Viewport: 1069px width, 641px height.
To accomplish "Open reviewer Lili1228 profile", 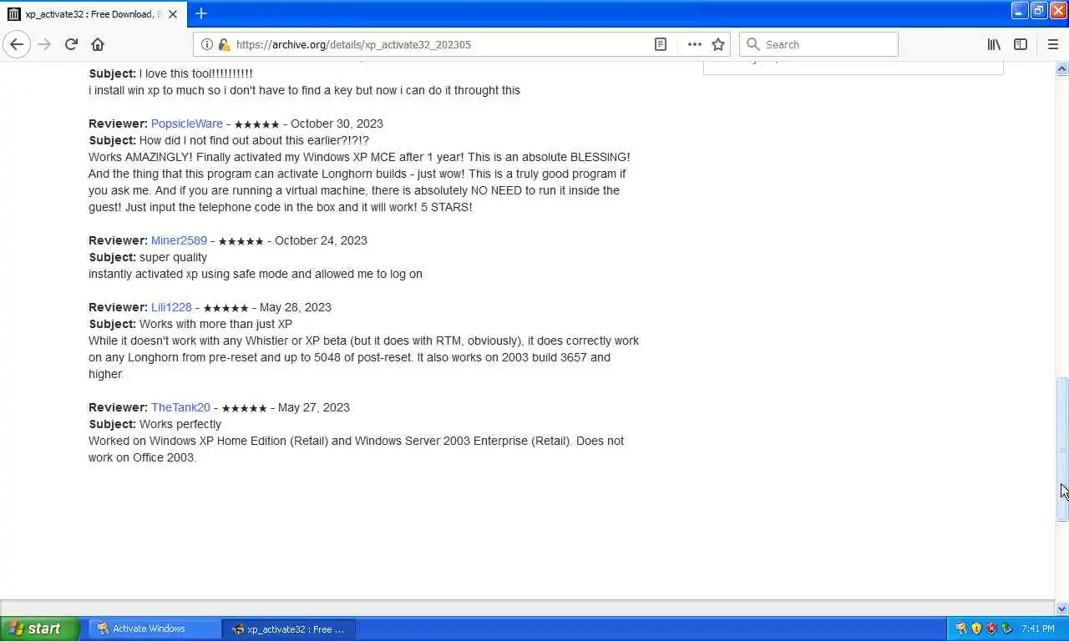I will point(171,307).
